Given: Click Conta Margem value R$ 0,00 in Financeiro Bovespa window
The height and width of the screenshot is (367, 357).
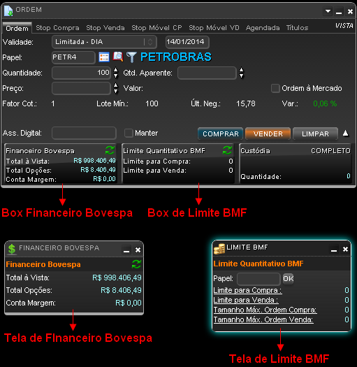Looking at the screenshot, I should [129, 303].
